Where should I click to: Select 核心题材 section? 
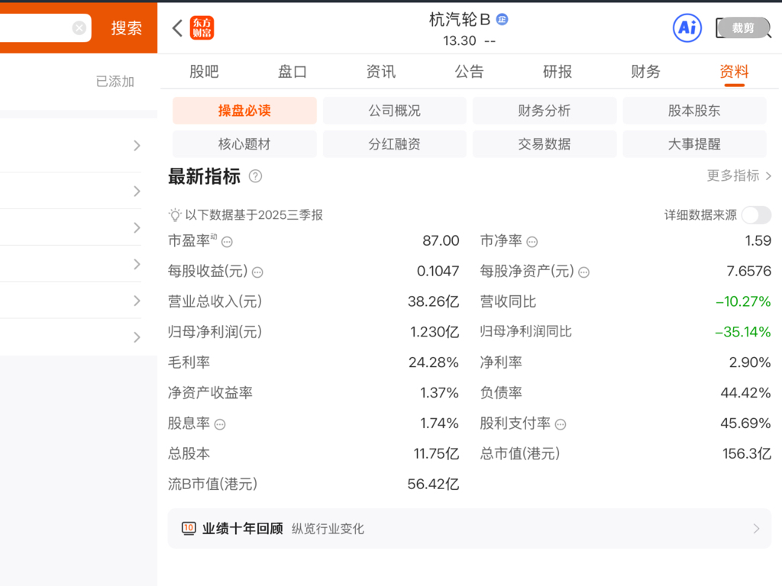244,144
